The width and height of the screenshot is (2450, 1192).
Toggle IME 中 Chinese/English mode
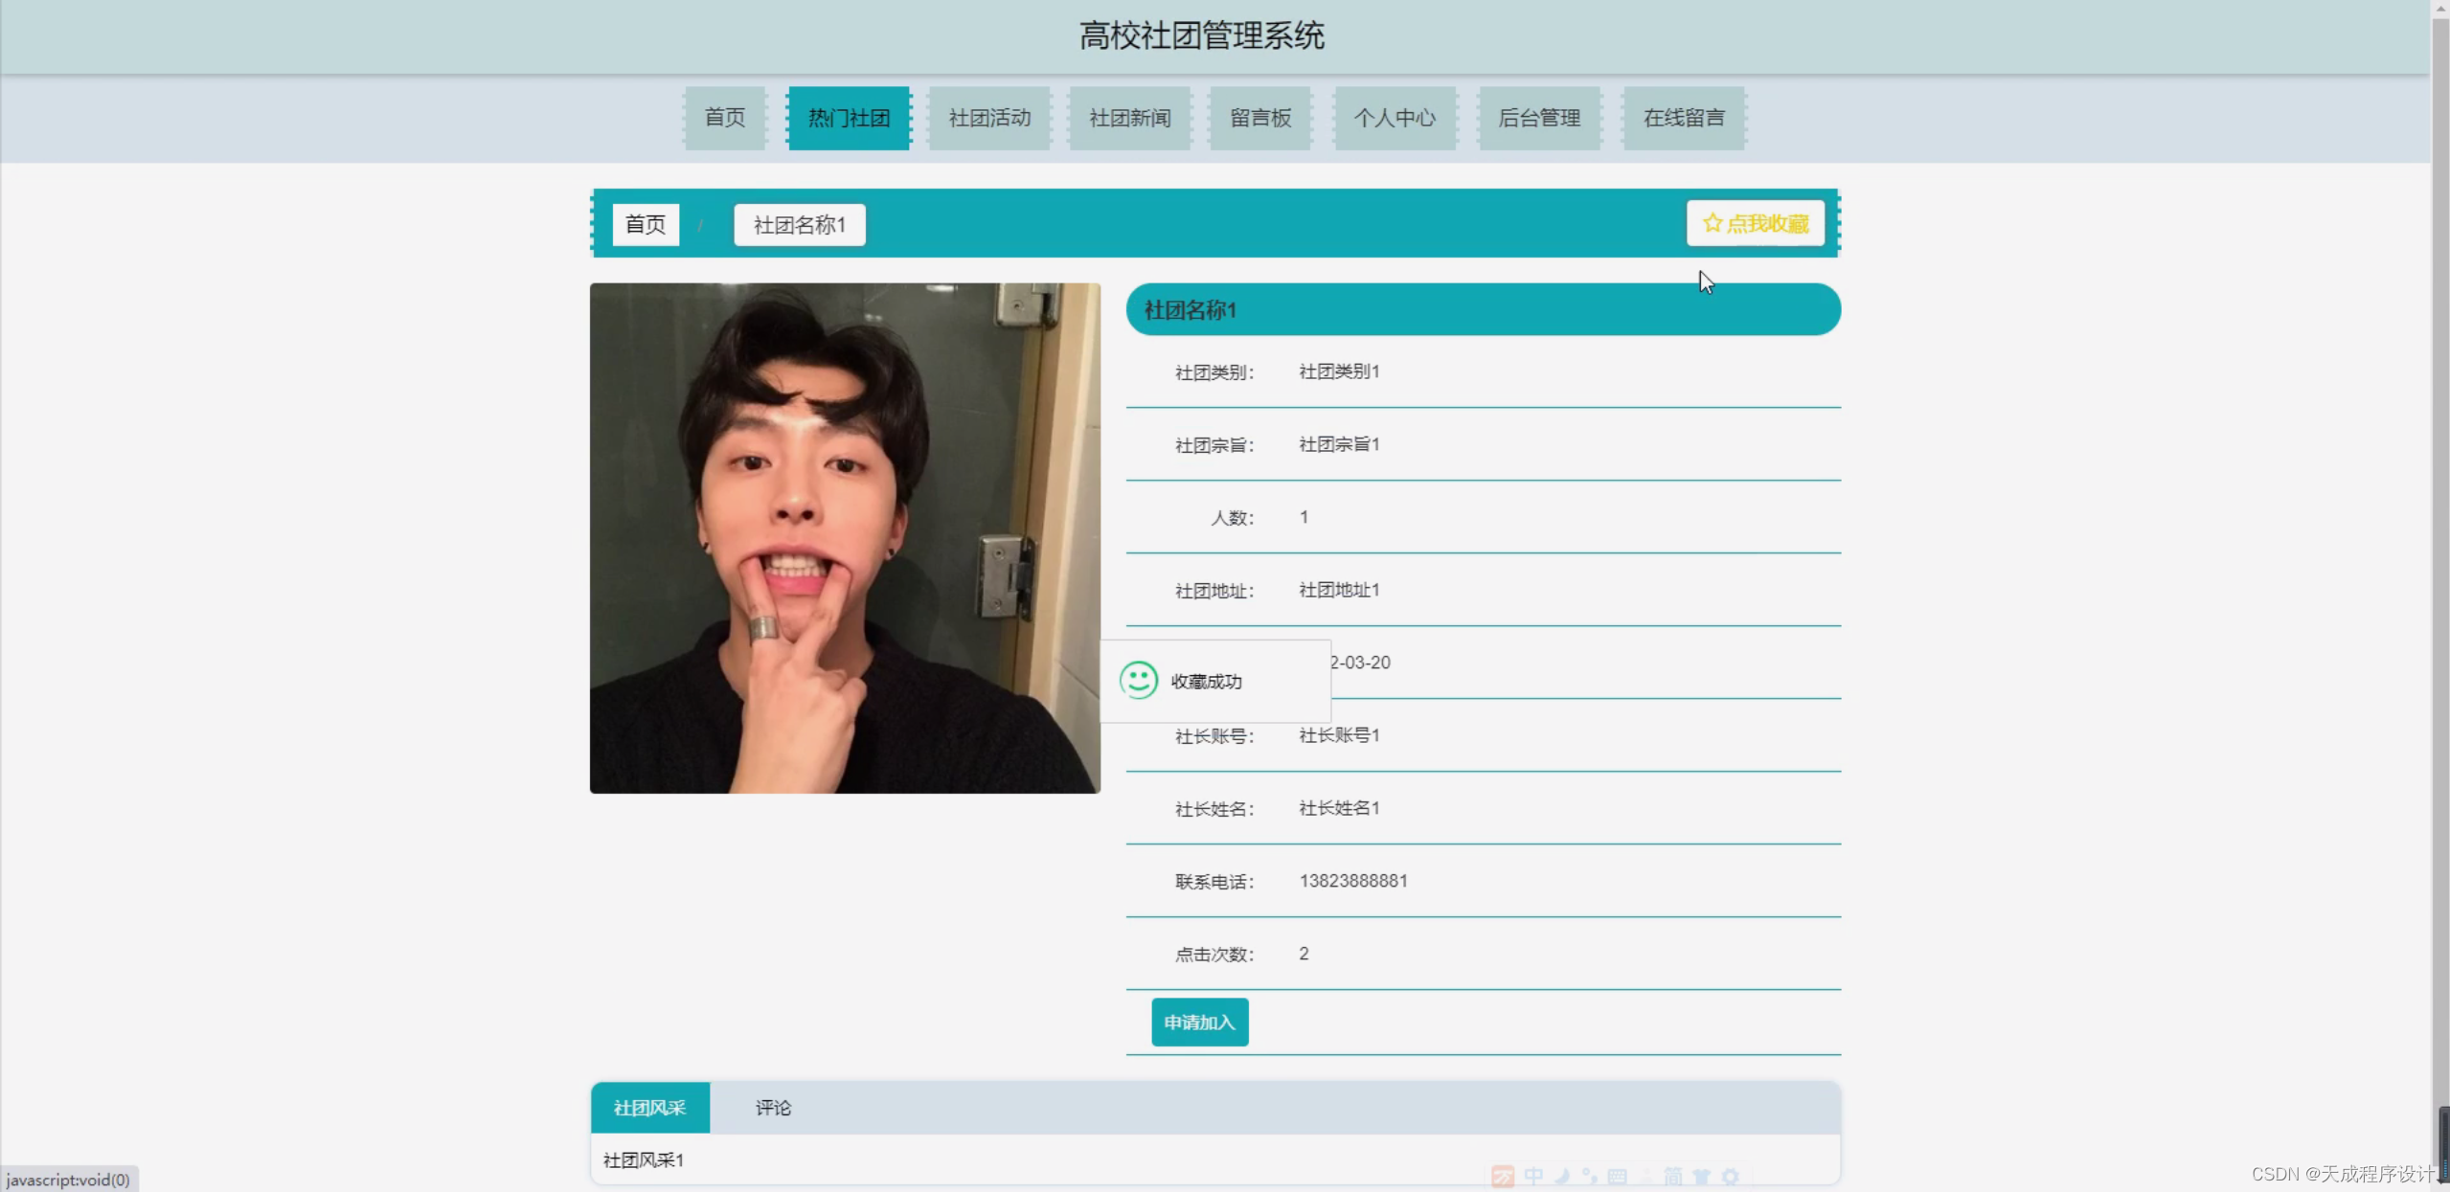1533,1176
